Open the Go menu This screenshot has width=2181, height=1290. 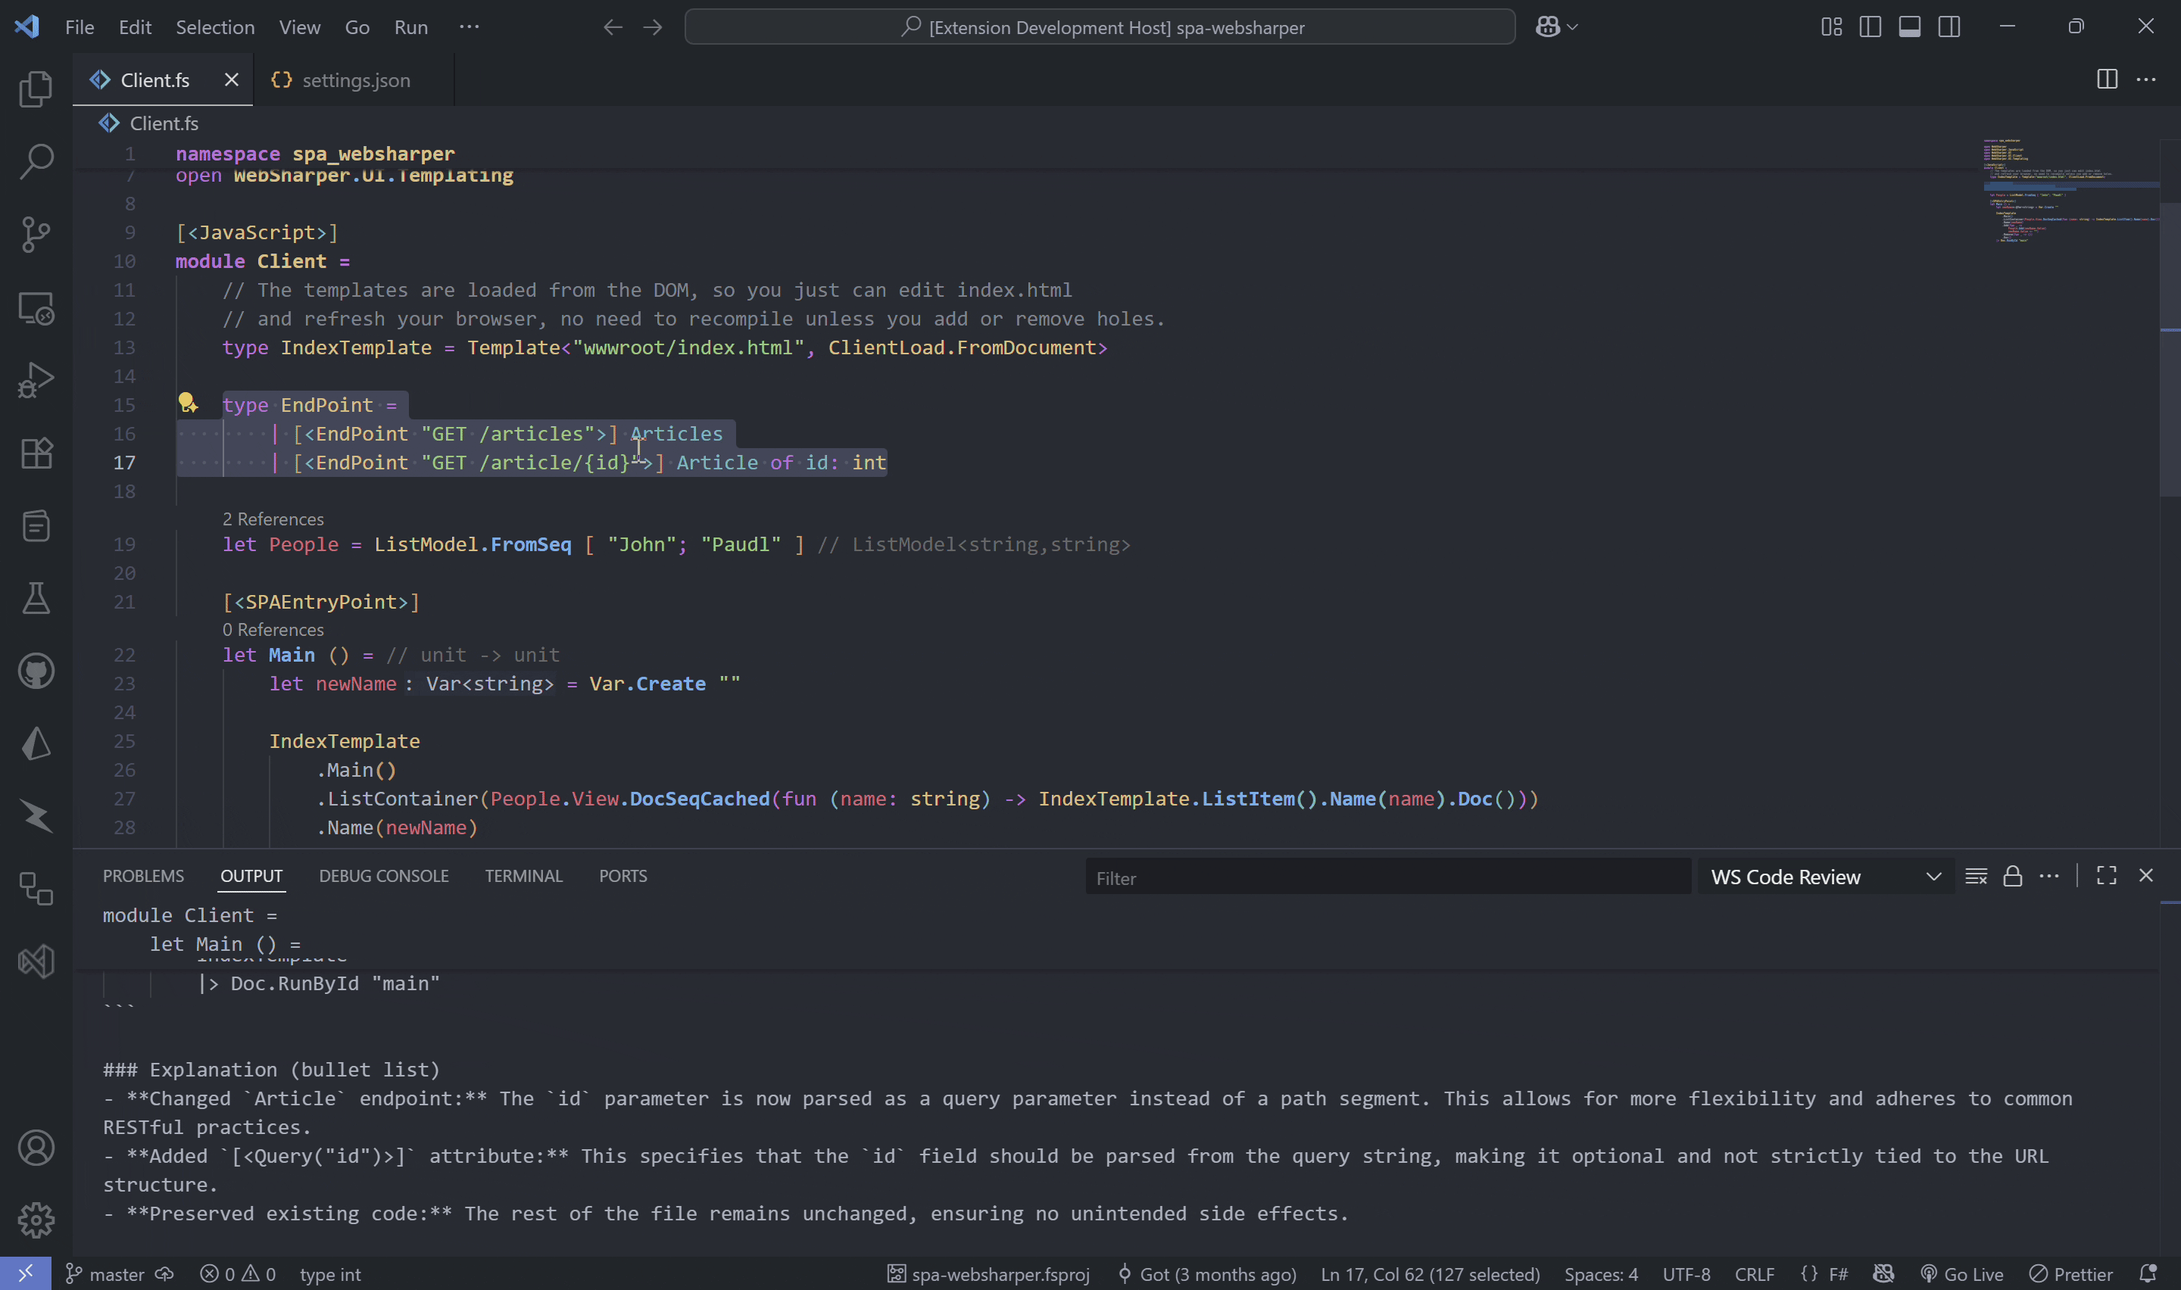[357, 27]
